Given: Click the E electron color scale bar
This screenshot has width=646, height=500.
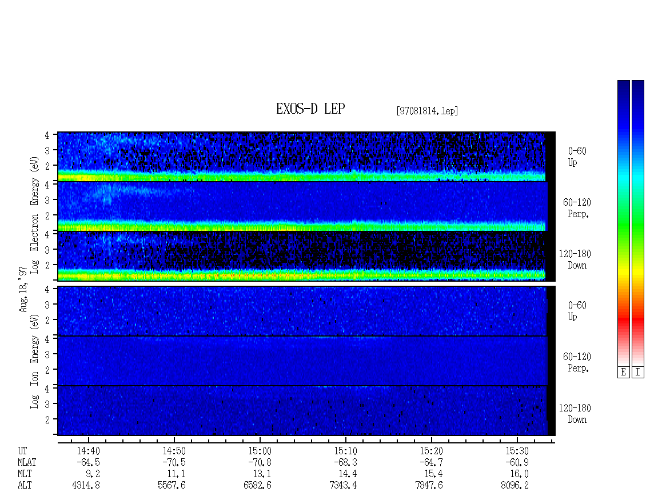Looking at the screenshot, I should pyautogui.click(x=623, y=222).
